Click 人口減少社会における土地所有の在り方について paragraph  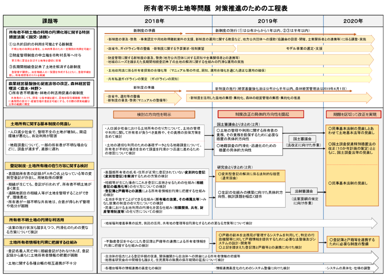[x=153, y=133]
